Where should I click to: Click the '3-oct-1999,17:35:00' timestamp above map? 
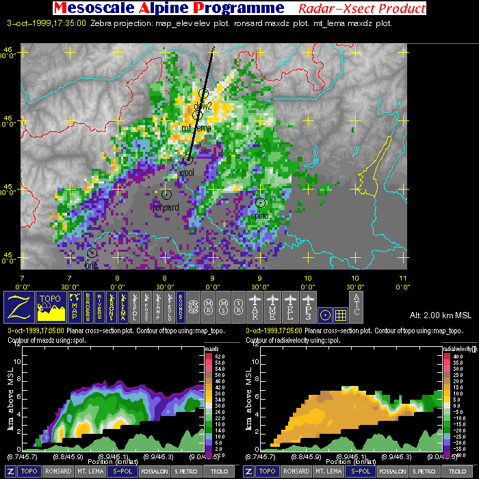[x=47, y=23]
